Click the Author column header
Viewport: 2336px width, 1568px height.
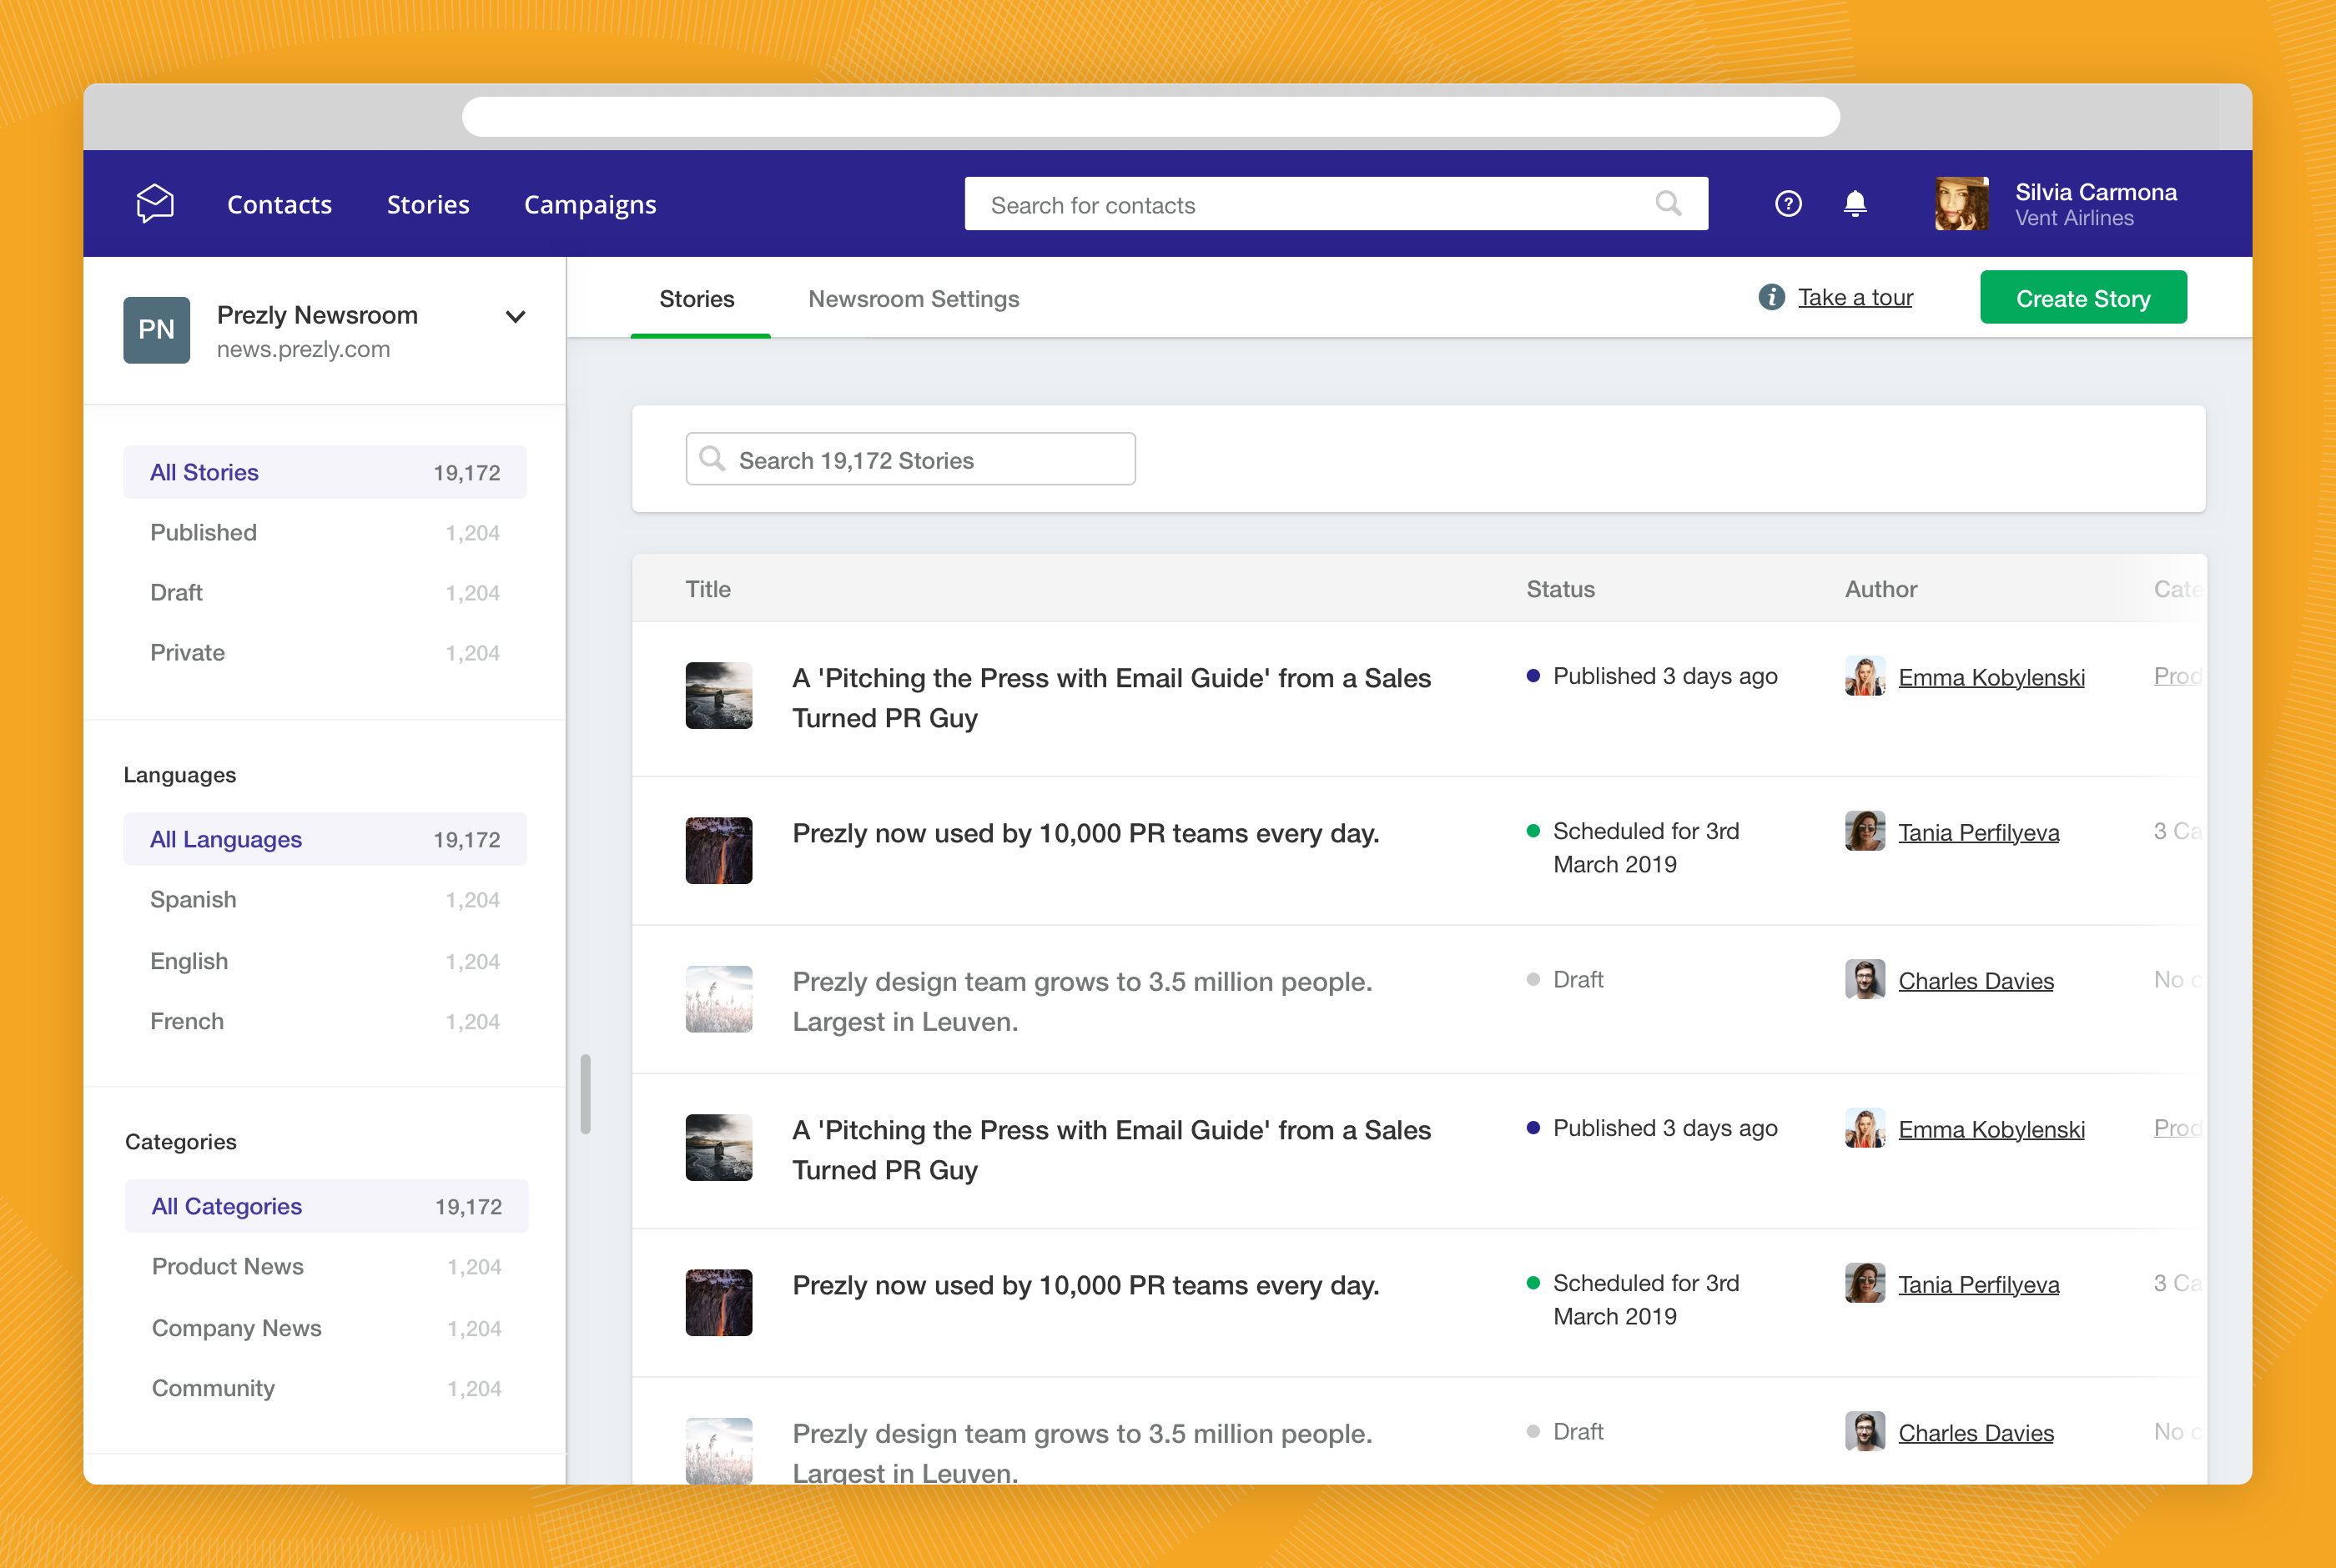pyautogui.click(x=1881, y=589)
